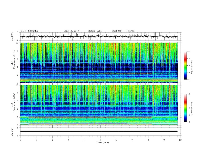The image size is (203, 157).
Task: Click the ch.1 spectrogram color bar
Action: (x=186, y=66)
